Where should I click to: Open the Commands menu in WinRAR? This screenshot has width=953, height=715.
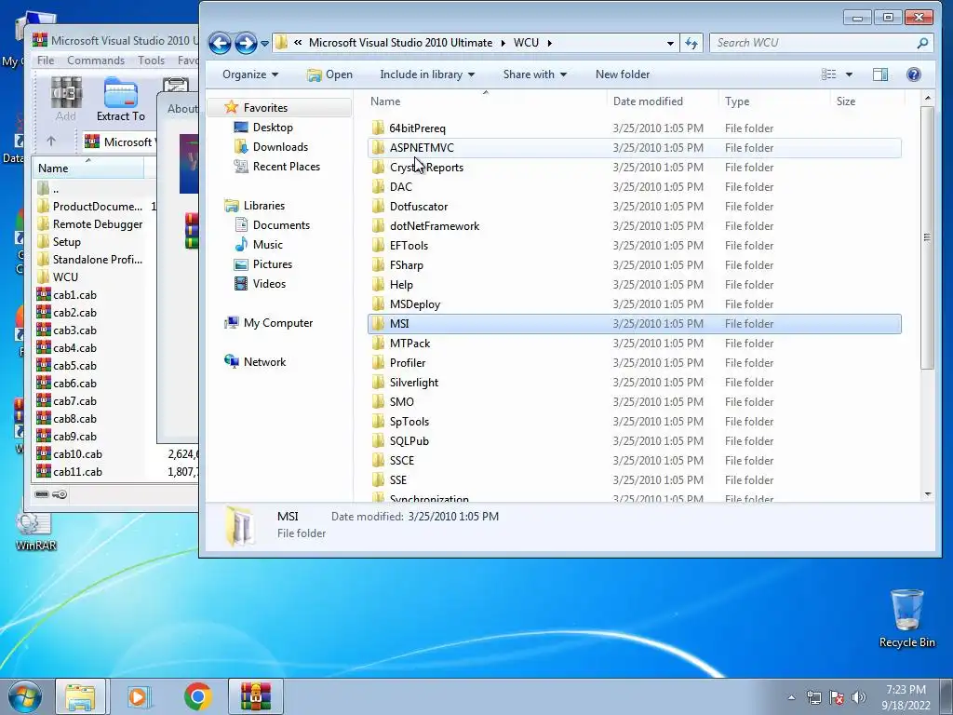point(96,61)
